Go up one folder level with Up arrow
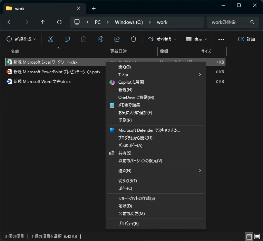The image size is (263, 241). click(x=43, y=22)
